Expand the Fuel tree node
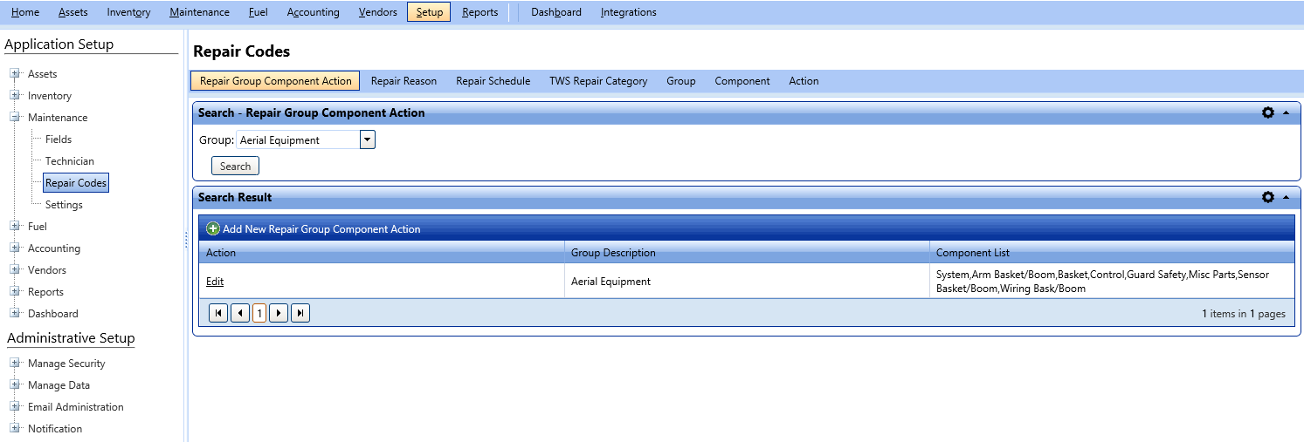Image resolution: width=1304 pixels, height=442 pixels. tap(15, 227)
